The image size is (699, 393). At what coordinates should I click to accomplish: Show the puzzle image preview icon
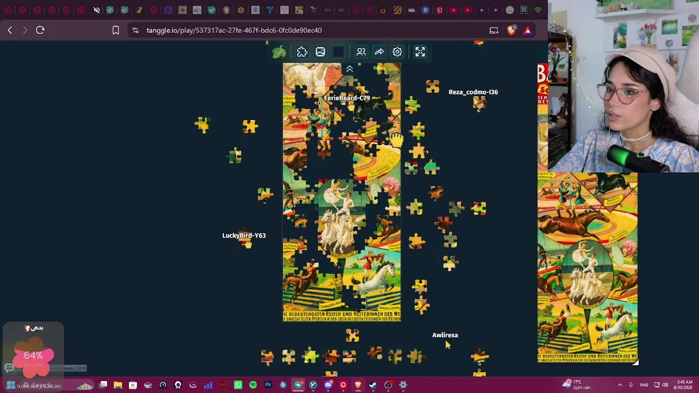pos(320,52)
